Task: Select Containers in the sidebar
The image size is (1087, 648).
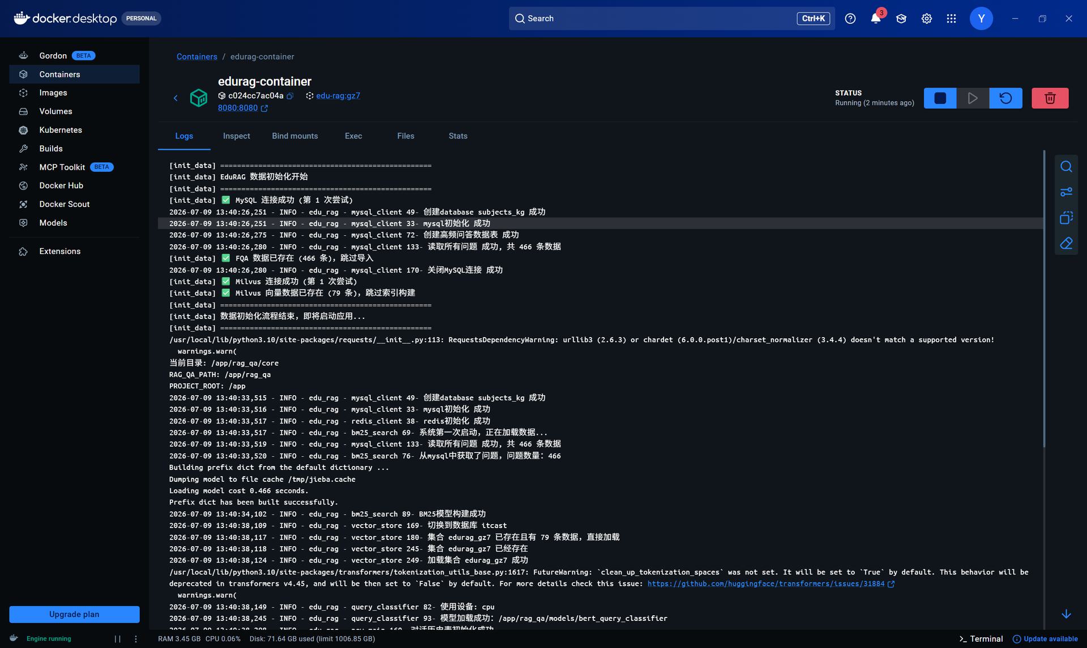Action: [x=74, y=74]
